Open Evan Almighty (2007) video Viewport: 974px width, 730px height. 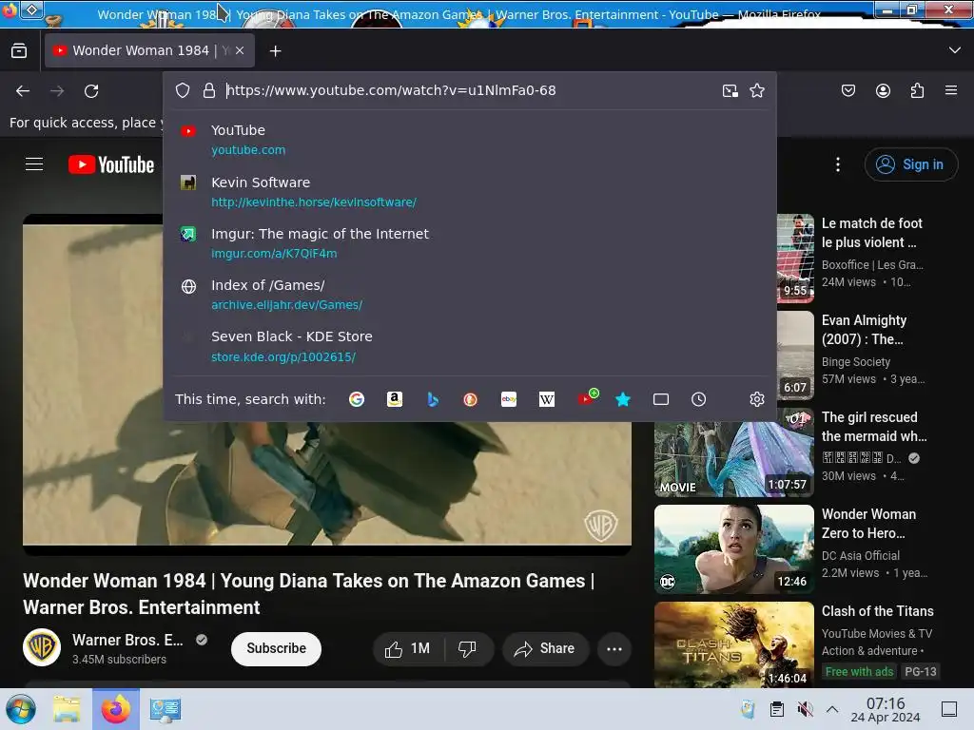click(x=864, y=330)
